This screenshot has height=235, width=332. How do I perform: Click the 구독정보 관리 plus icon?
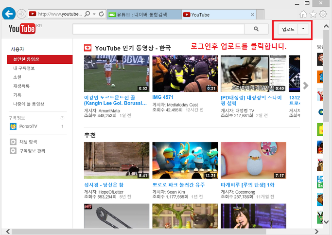[13, 151]
